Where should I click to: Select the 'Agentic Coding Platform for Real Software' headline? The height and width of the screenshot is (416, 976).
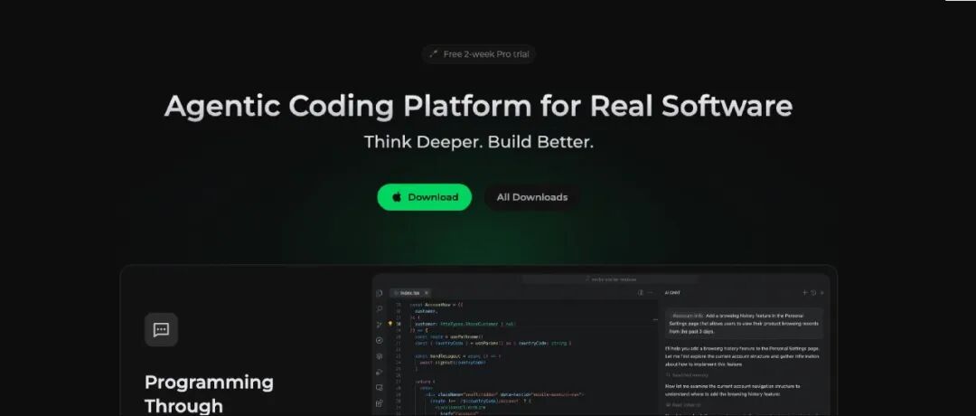tap(478, 106)
